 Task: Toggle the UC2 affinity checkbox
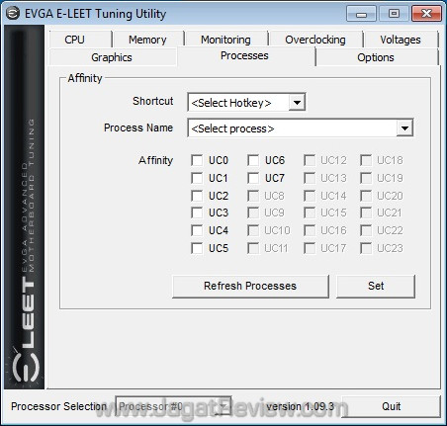click(197, 196)
